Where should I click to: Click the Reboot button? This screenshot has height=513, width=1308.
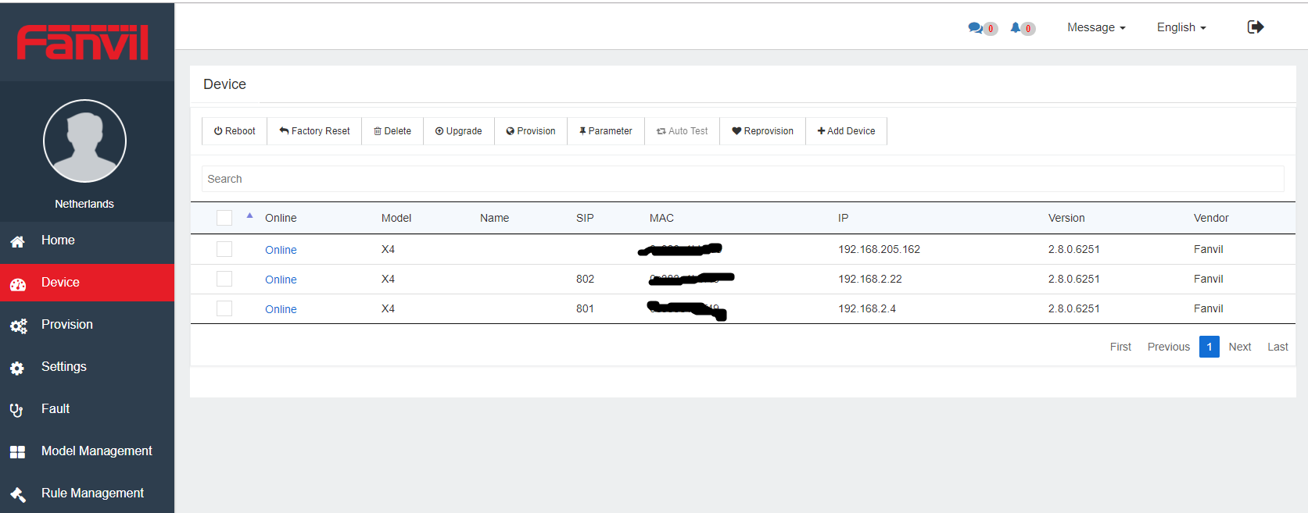click(235, 131)
